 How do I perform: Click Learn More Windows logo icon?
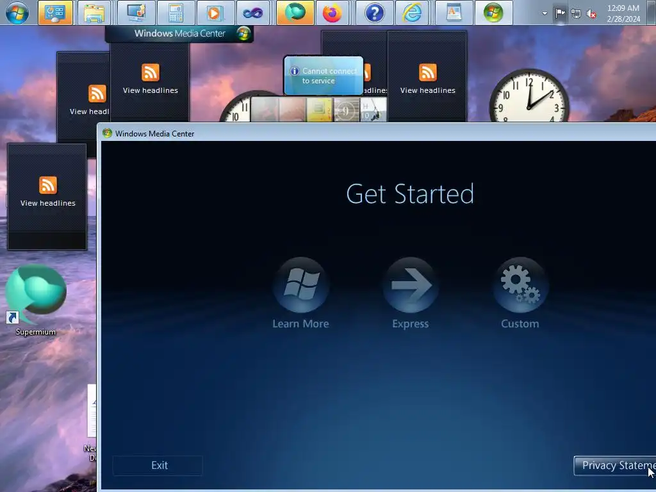(x=301, y=285)
